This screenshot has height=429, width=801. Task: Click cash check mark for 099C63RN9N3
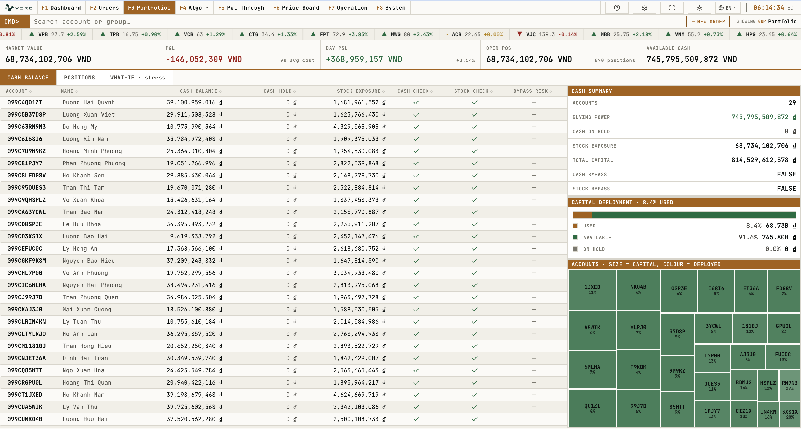416,127
